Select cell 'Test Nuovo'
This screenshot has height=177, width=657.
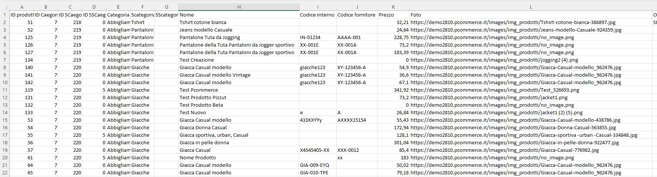239,112
